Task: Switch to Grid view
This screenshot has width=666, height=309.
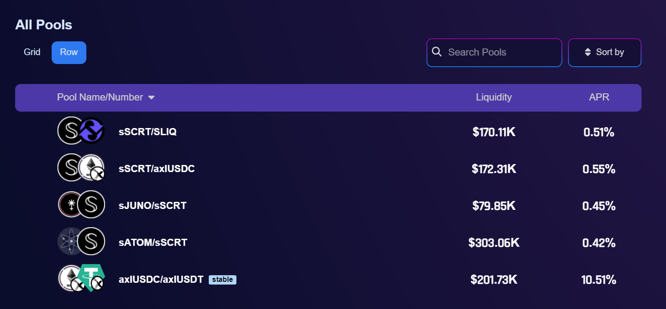Action: click(x=32, y=52)
